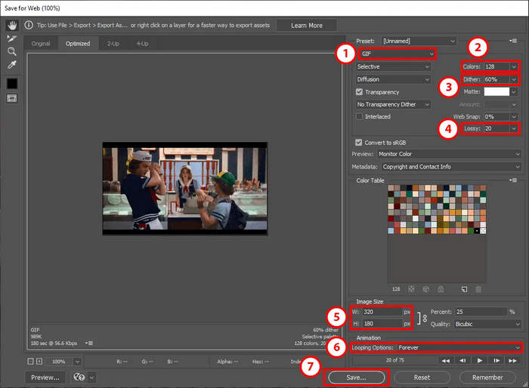Click the Learn More button
This screenshot has width=529, height=388.
click(x=307, y=25)
